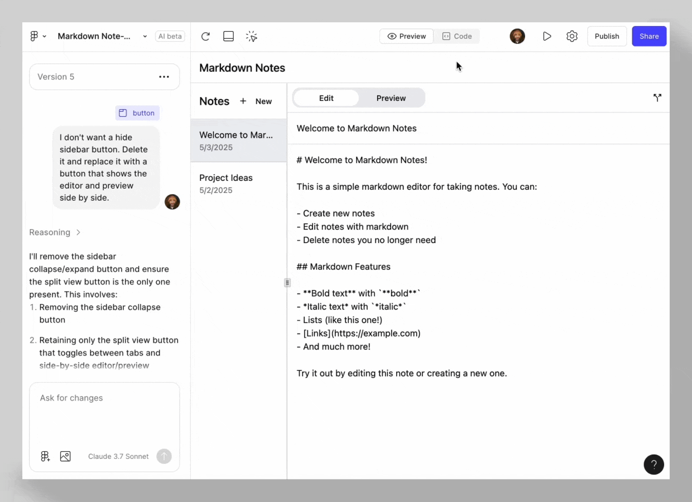Viewport: 692px width, 502px height.
Task: Click the 'button' element reference chip
Action: (x=137, y=113)
